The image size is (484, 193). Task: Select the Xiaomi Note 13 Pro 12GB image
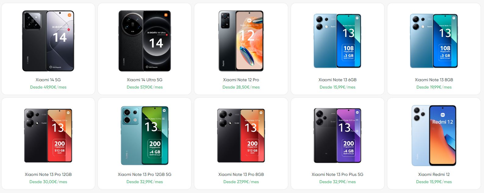point(48,136)
